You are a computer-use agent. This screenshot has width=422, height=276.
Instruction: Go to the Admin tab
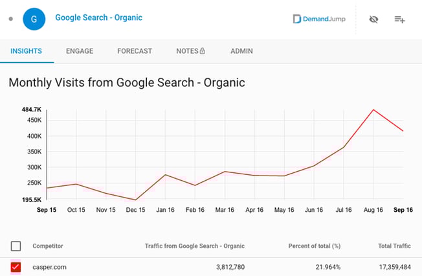point(241,51)
